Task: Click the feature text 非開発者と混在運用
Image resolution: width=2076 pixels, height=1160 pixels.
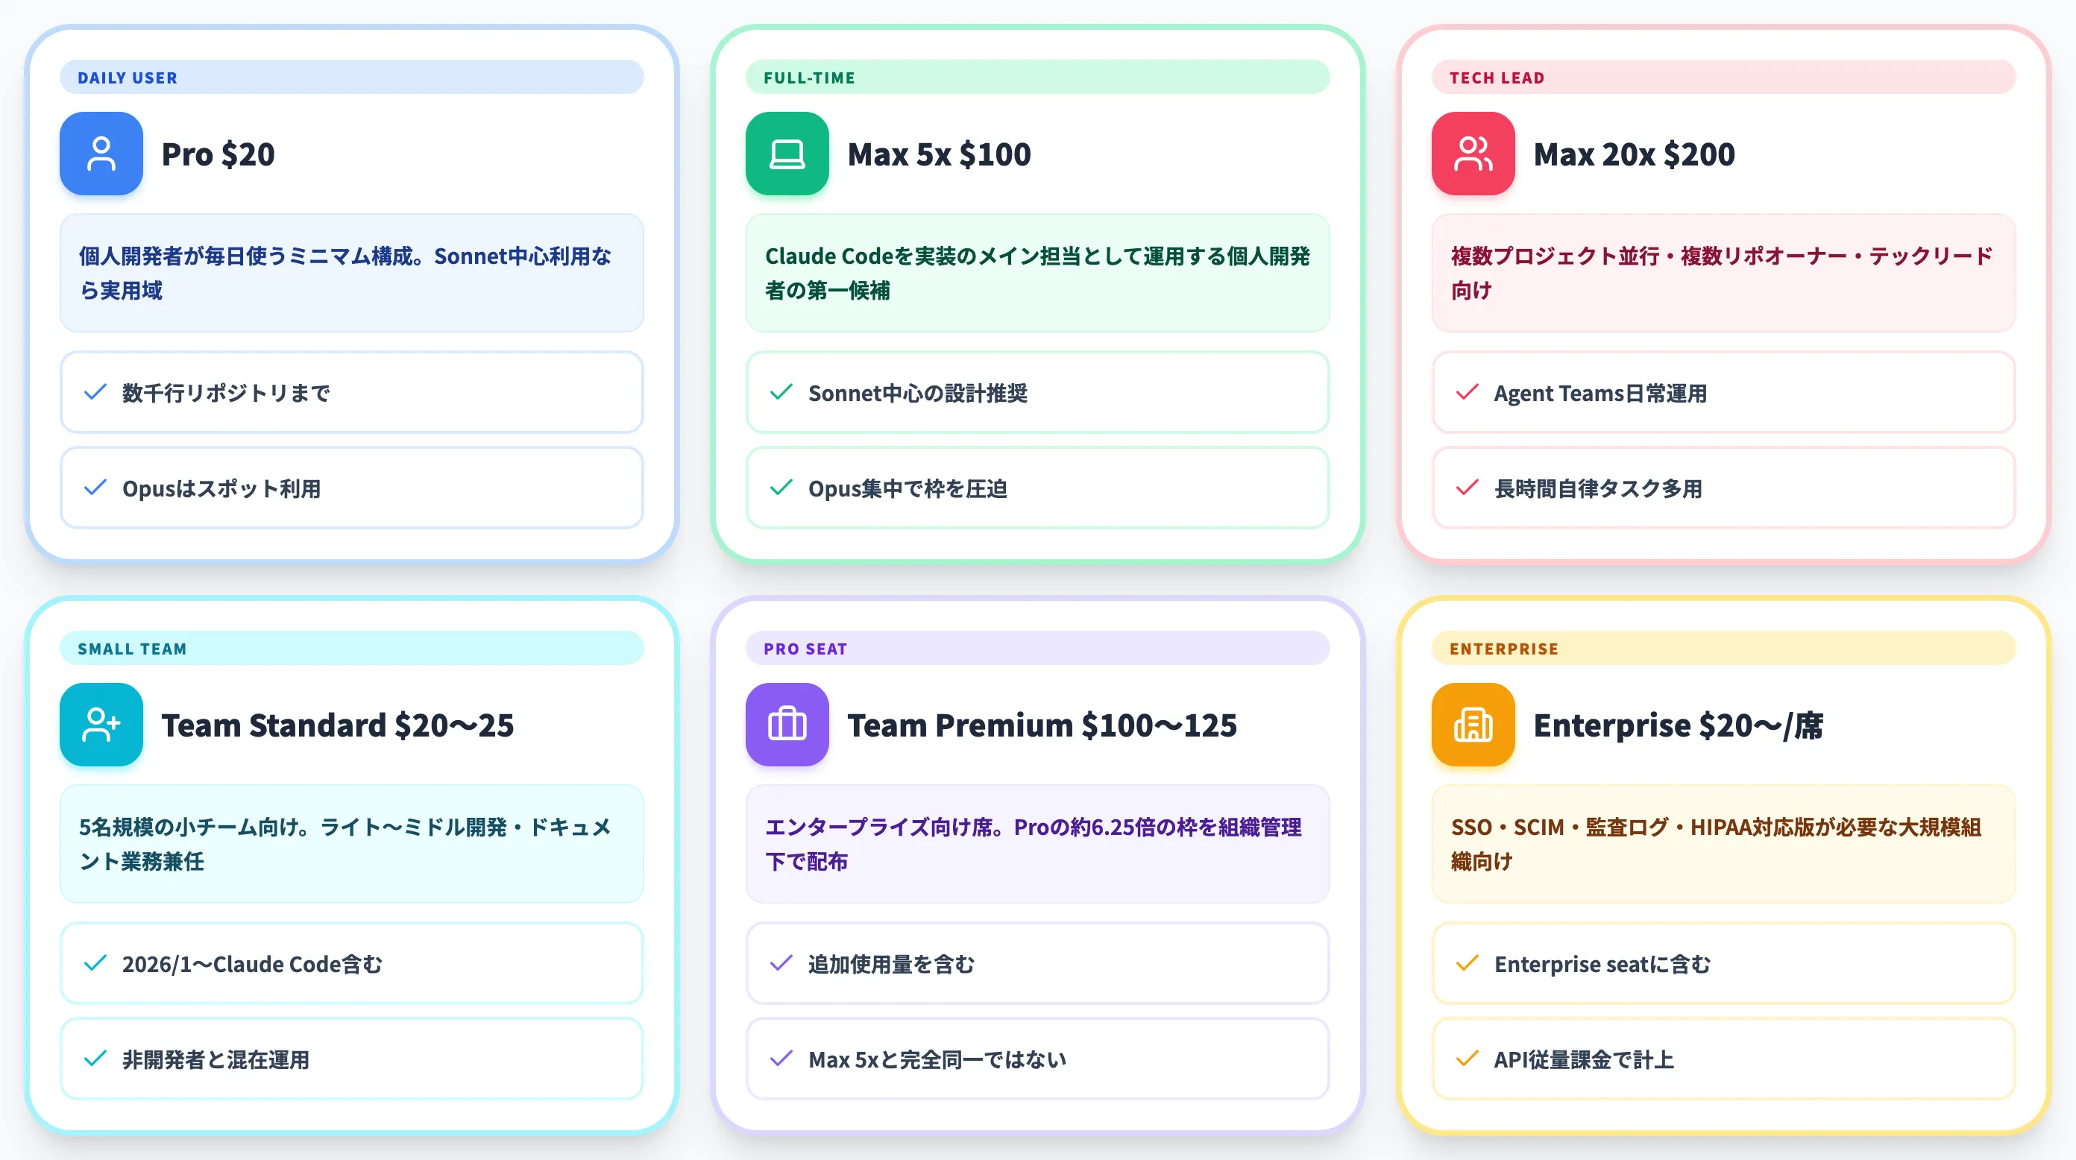Action: tap(216, 1060)
